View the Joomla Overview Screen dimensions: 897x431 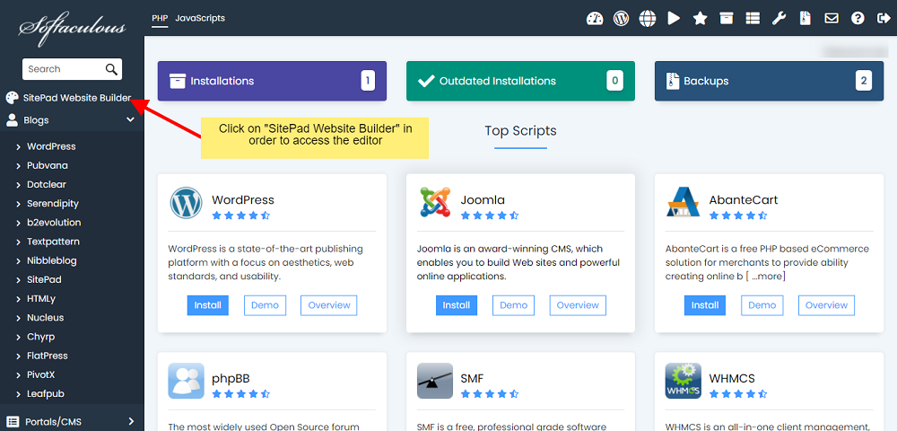(578, 305)
